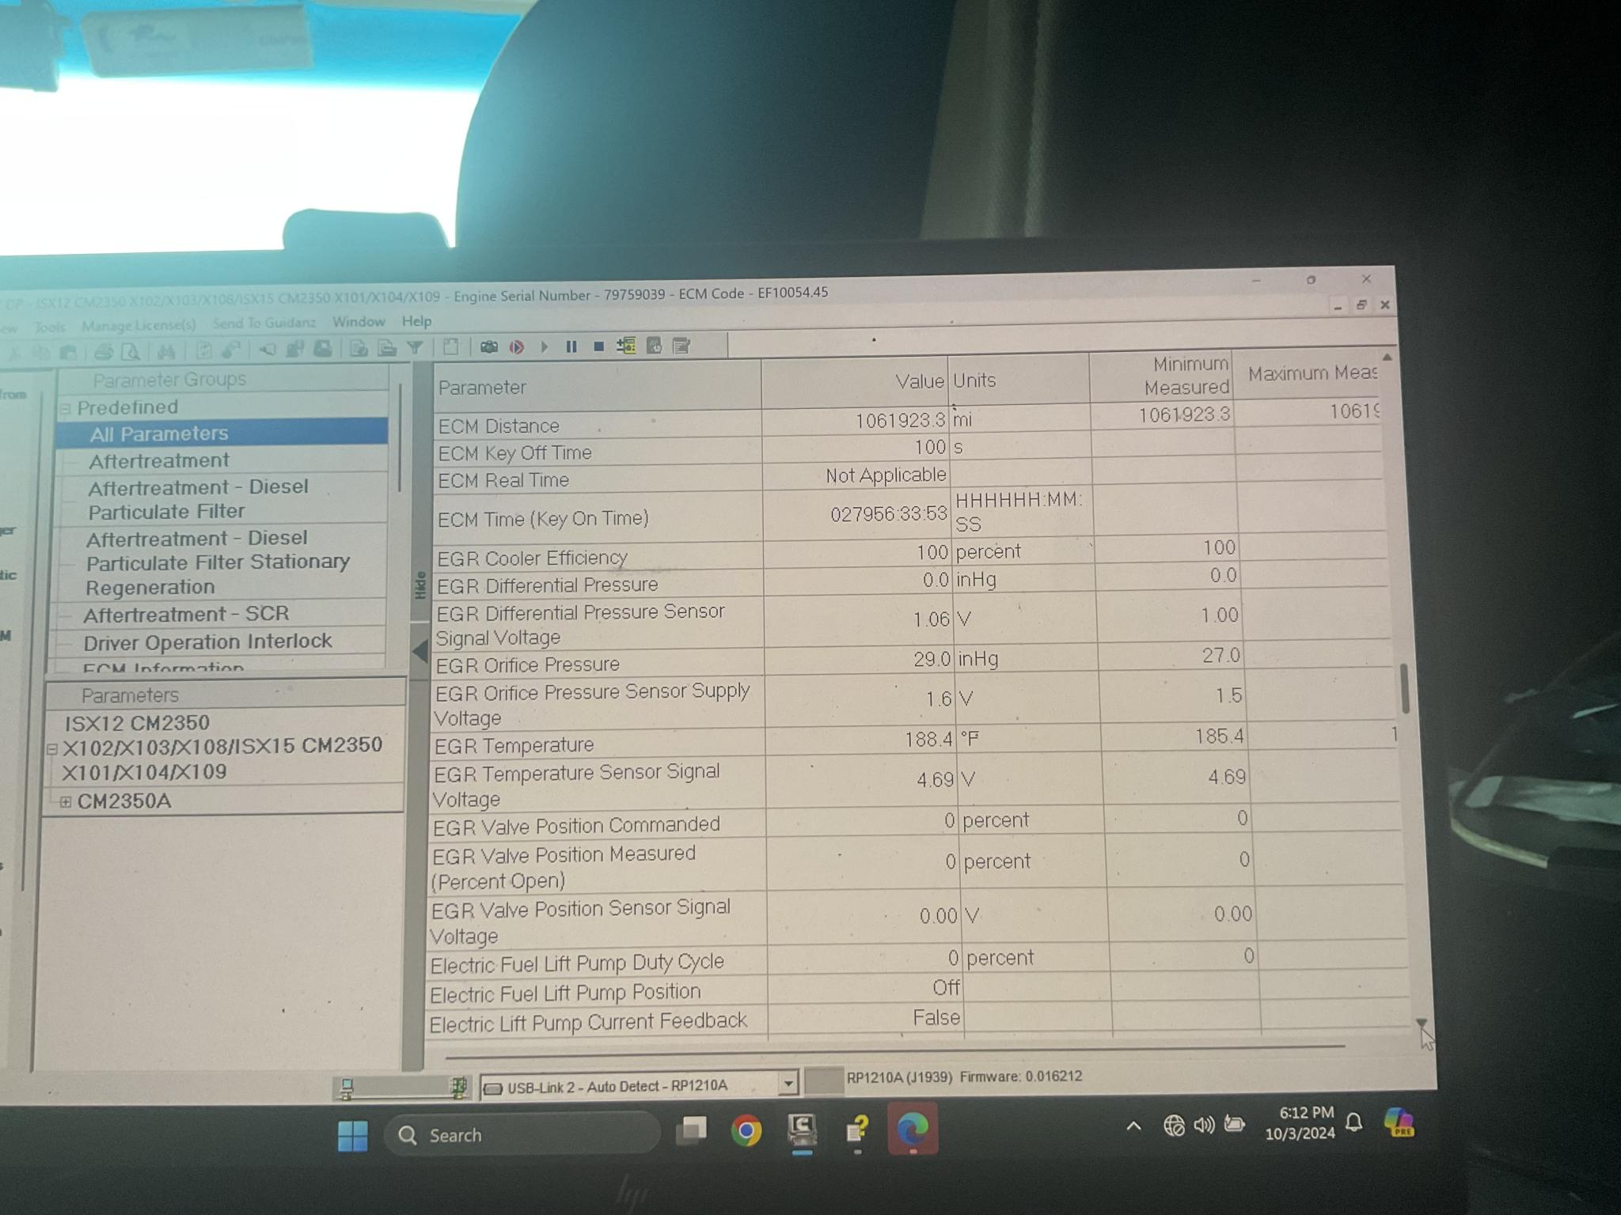Click the speaker volume tray icon
The height and width of the screenshot is (1215, 1621).
click(x=1204, y=1124)
